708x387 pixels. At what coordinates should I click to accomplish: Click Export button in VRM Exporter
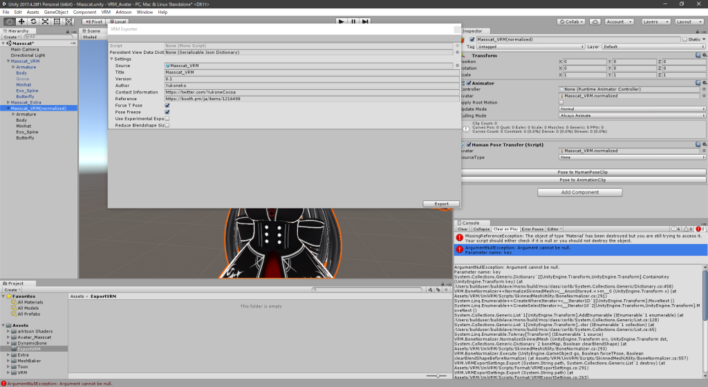tap(441, 204)
